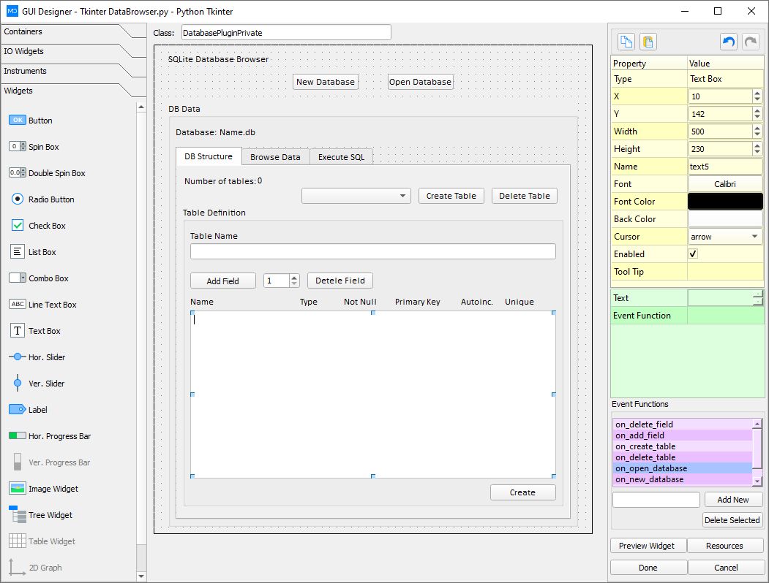
Task: Select the Button widget icon
Action: click(17, 120)
